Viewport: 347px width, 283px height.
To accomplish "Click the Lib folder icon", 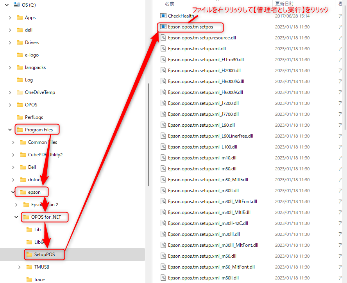I will pos(29,230).
